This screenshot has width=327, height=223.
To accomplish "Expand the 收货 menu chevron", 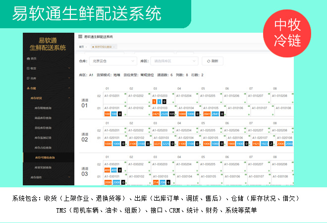I will pos(69,68).
